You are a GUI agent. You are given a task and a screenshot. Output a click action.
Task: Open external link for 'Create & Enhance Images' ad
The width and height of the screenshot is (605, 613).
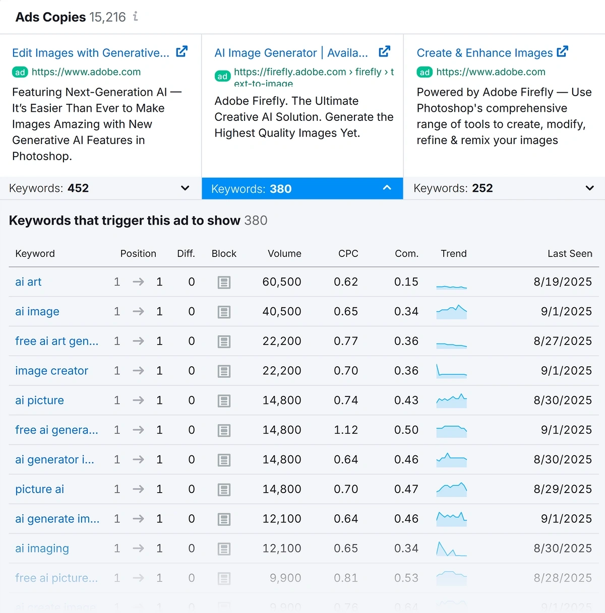[563, 51]
